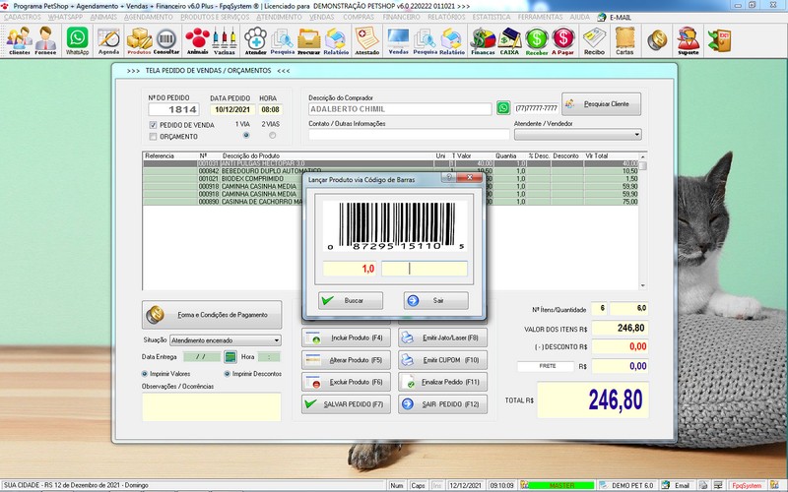This screenshot has height=492, width=788.
Task: Expand the Situação dropdown
Action: (277, 340)
